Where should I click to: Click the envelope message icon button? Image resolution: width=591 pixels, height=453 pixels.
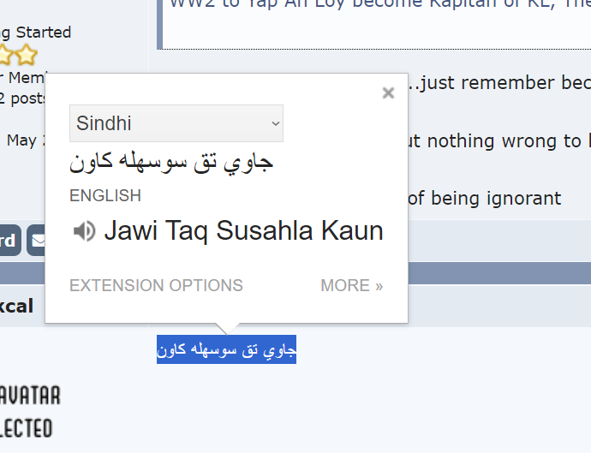coord(37,241)
